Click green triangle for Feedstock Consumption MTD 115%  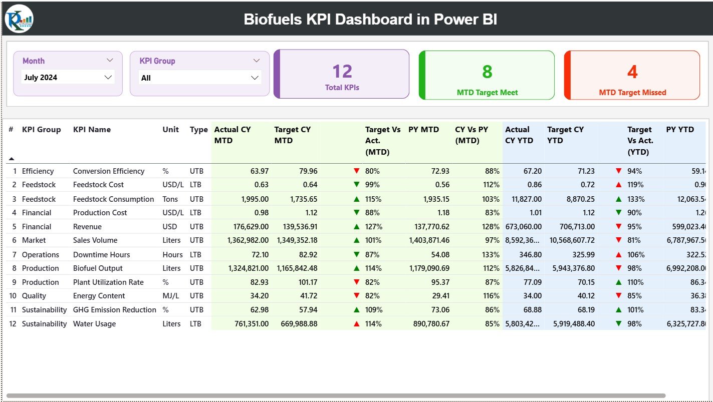tap(356, 199)
